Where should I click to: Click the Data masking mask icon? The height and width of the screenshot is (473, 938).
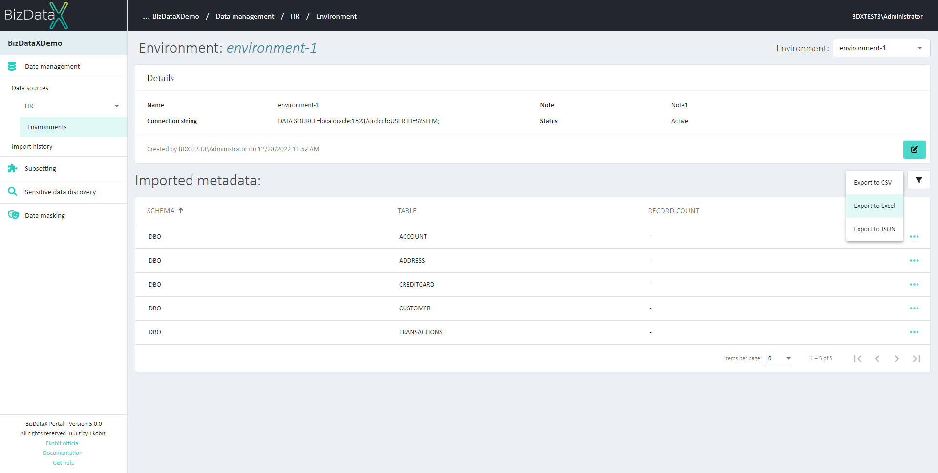click(13, 215)
